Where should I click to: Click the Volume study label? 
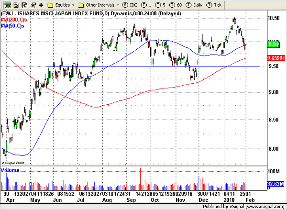tap(10, 170)
